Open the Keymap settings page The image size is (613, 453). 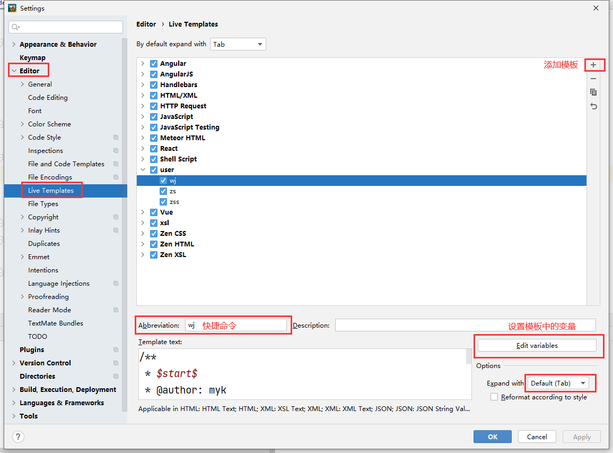[x=32, y=58]
